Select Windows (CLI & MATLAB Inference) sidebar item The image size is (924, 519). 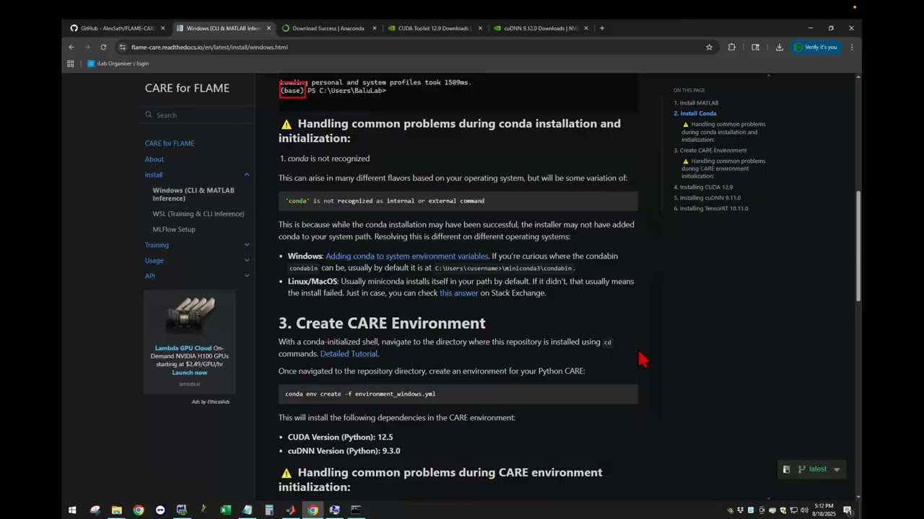pyautogui.click(x=193, y=194)
